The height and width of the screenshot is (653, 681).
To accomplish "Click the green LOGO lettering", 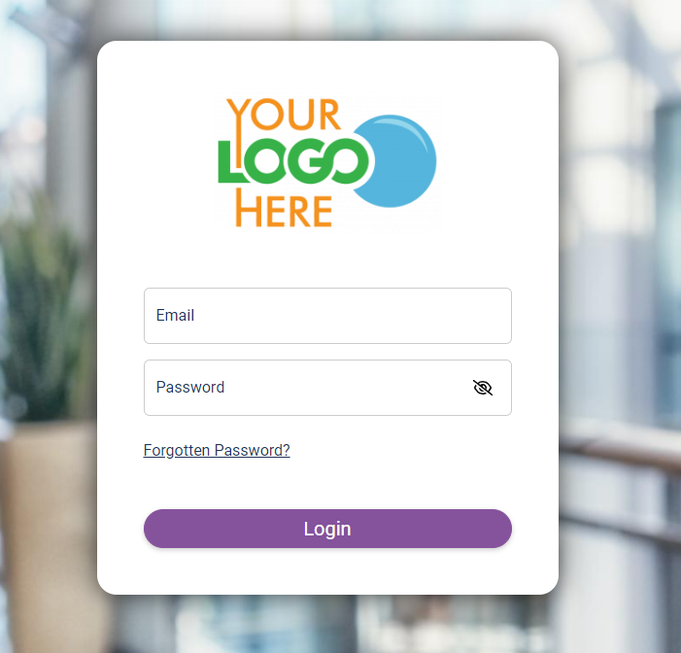I will [293, 161].
